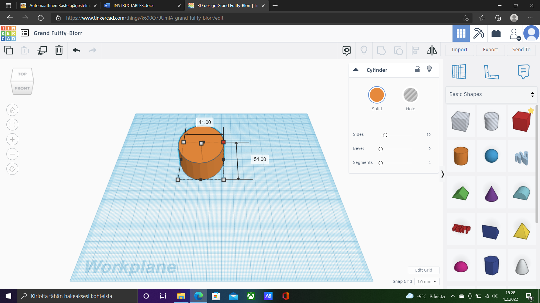
Task: Click the Edit Grid button
Action: [424, 270]
